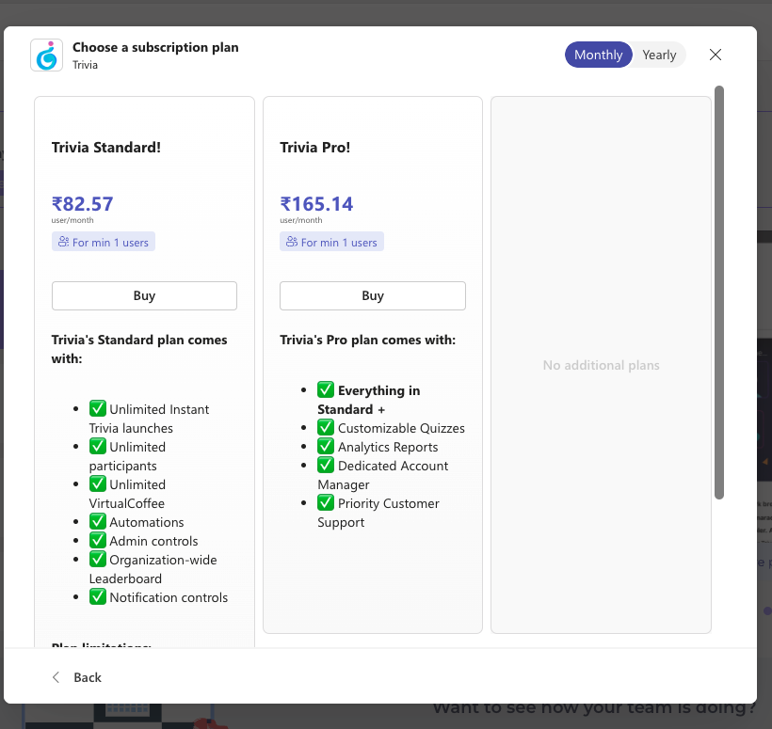Click checkmark beside Unlimited VirtualCoffee
This screenshot has height=729, width=772.
98,483
